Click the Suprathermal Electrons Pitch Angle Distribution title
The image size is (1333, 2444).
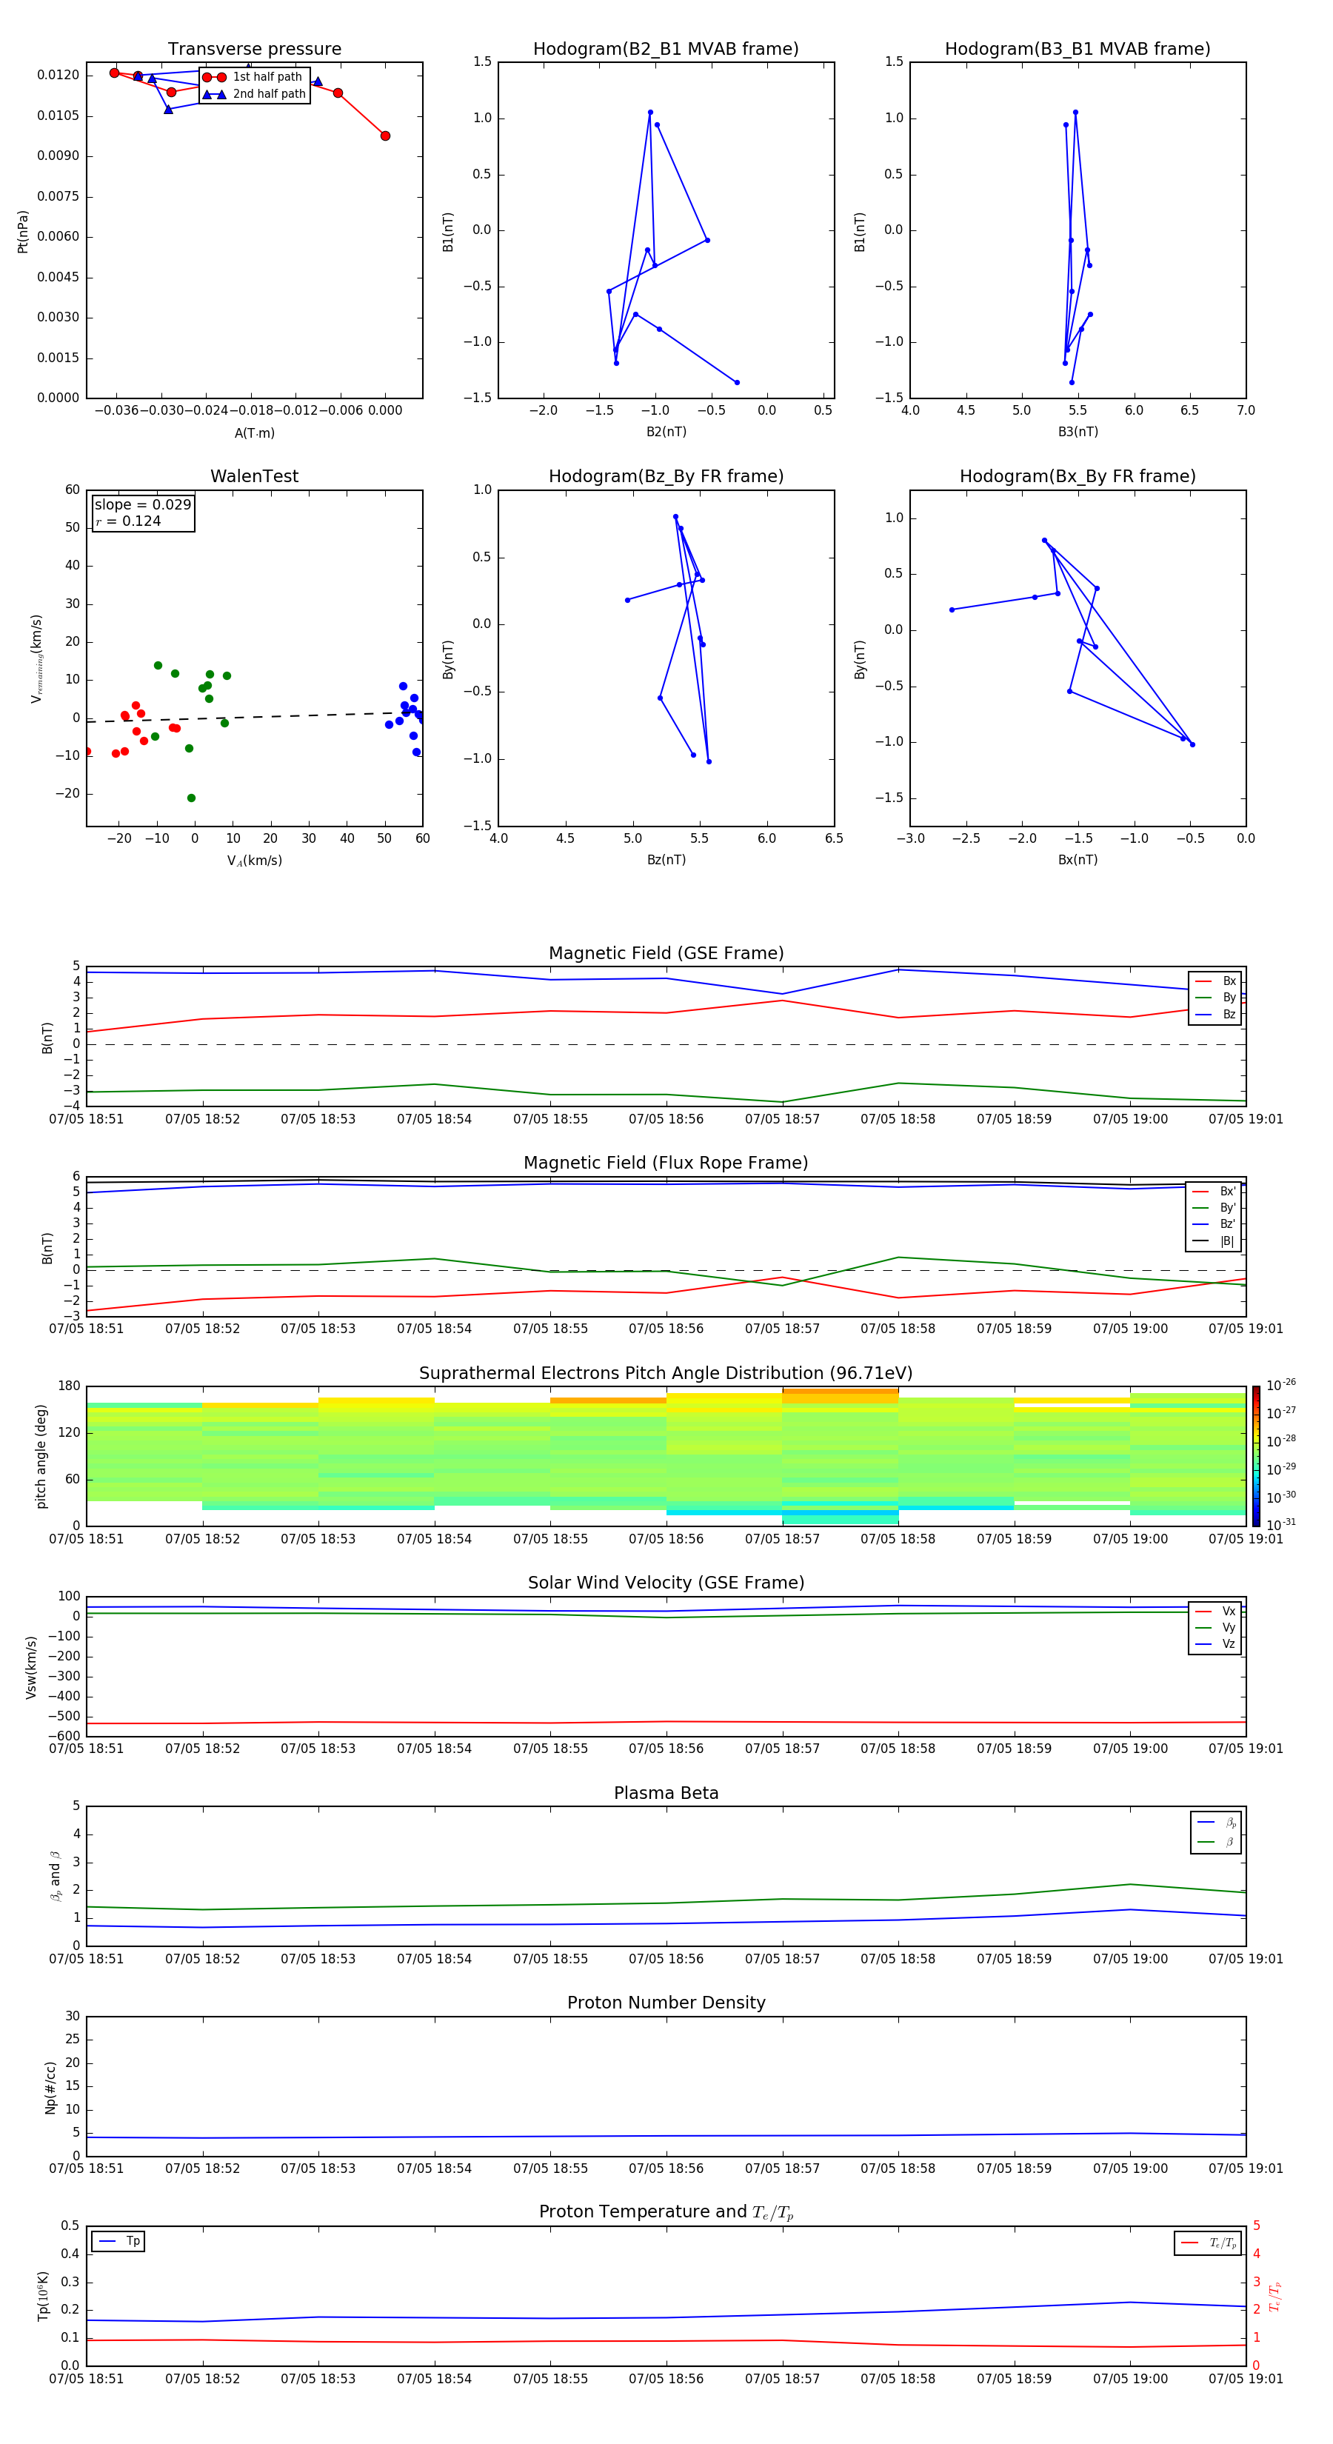click(666, 1374)
